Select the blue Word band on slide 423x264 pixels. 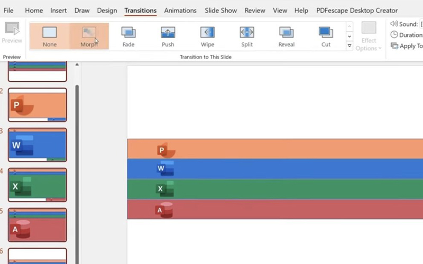pyautogui.click(x=275, y=169)
